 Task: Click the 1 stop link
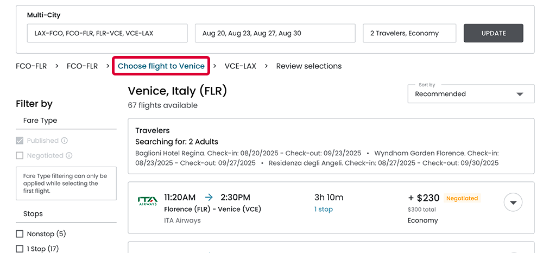pyautogui.click(x=324, y=210)
